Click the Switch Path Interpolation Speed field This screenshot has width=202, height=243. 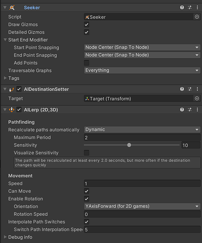point(142,229)
